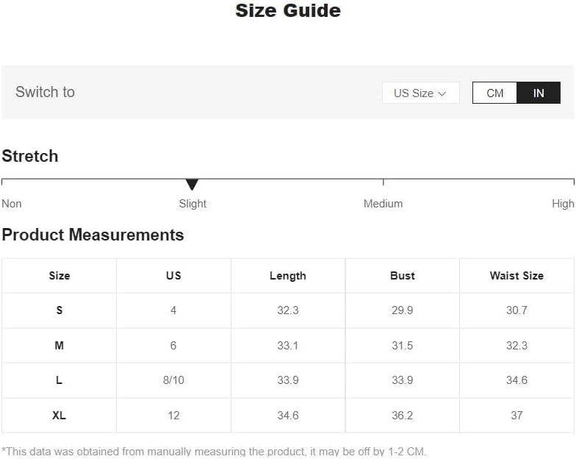Select the S size row label
Viewport: 576px width, 459px height.
coord(60,310)
